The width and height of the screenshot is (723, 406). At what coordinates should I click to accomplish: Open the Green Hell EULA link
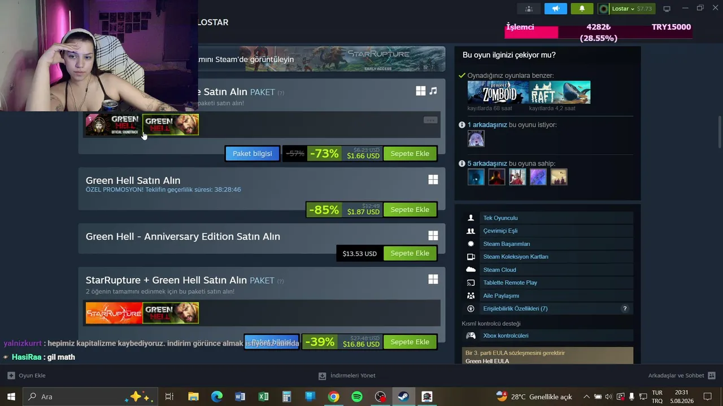487,361
